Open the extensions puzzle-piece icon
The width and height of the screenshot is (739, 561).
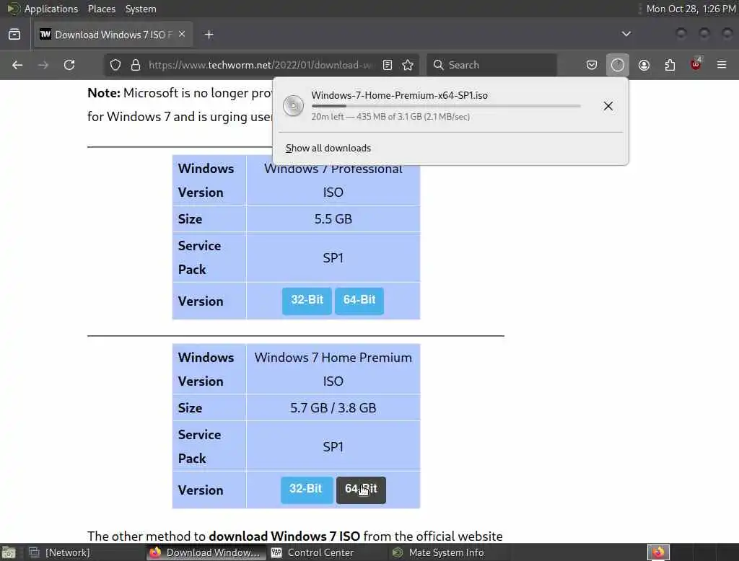[x=670, y=65]
